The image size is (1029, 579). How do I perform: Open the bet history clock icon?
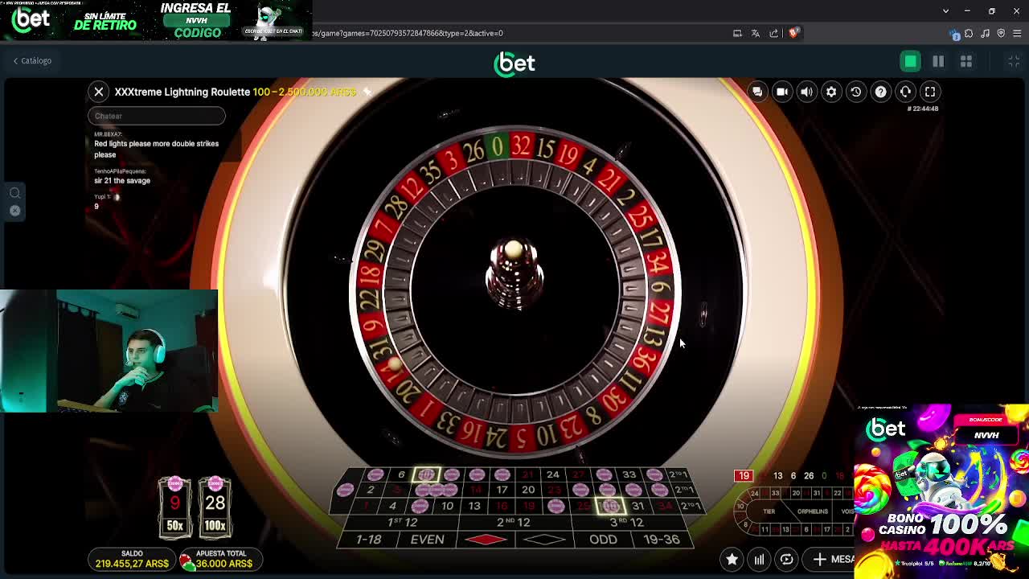tap(856, 92)
